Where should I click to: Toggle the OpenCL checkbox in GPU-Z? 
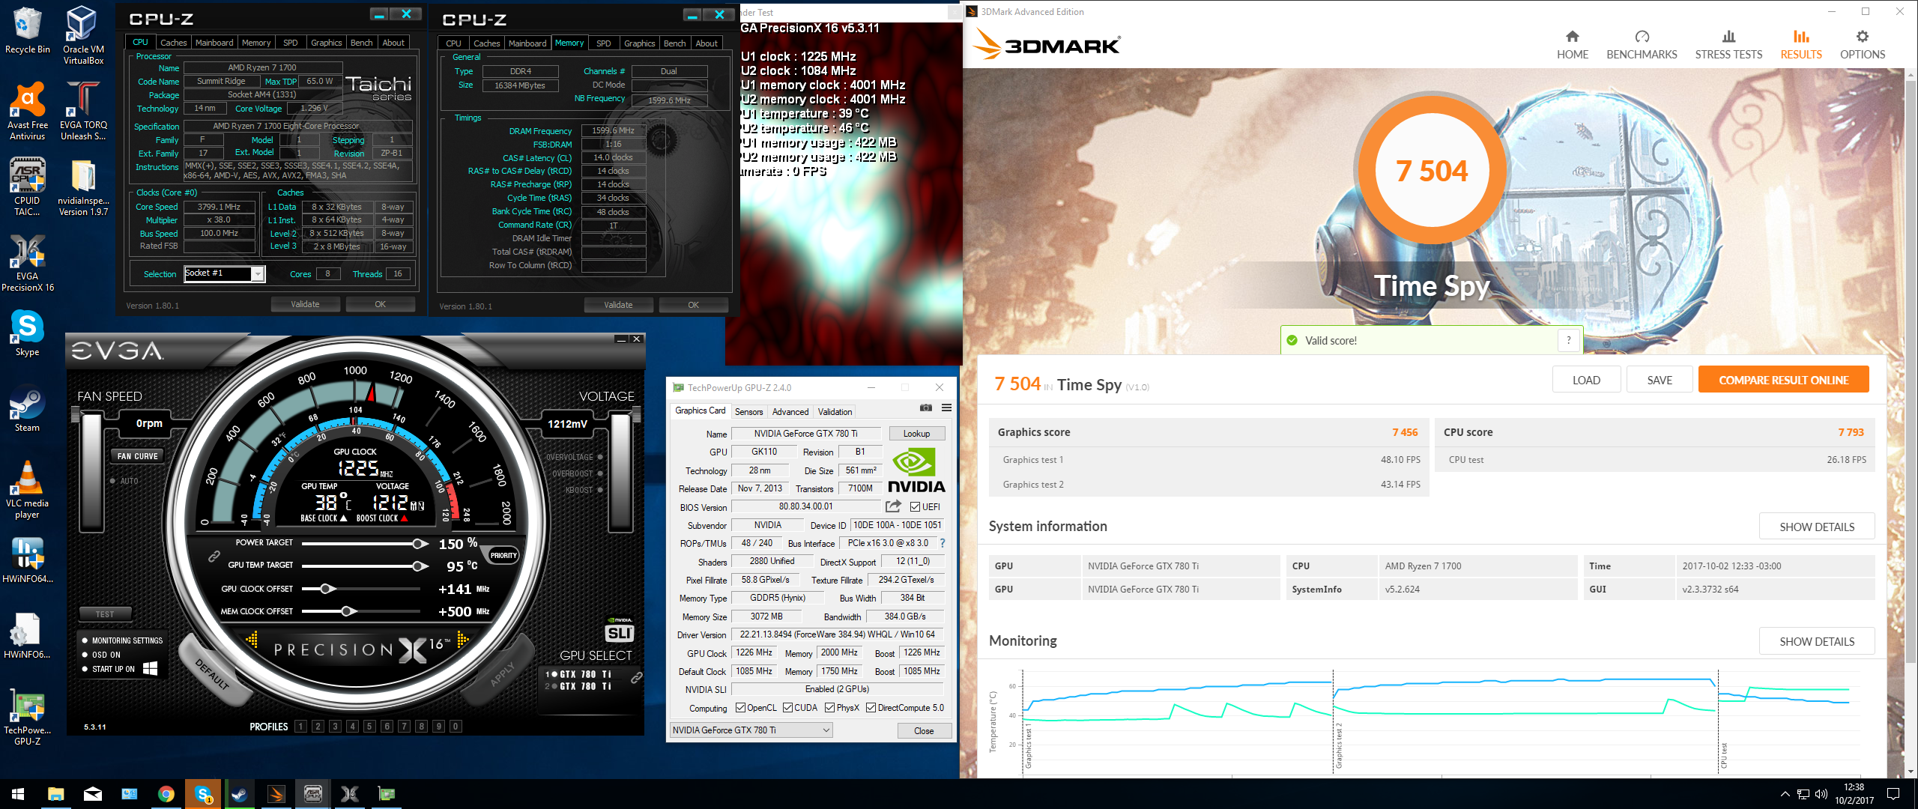(x=740, y=708)
